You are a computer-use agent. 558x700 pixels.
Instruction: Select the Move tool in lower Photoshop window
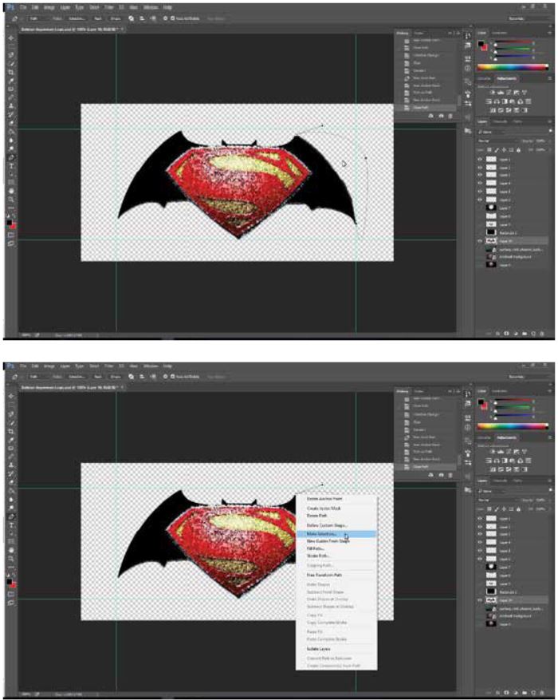11,397
